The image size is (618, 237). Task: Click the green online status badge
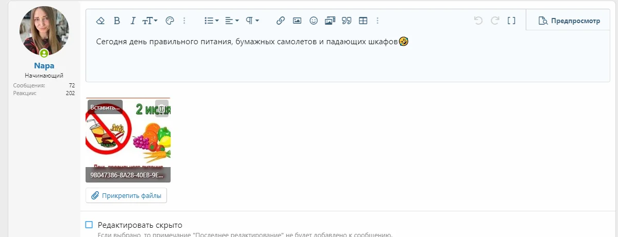(x=44, y=53)
